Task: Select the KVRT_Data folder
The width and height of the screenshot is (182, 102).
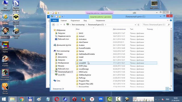Action: [83, 66]
